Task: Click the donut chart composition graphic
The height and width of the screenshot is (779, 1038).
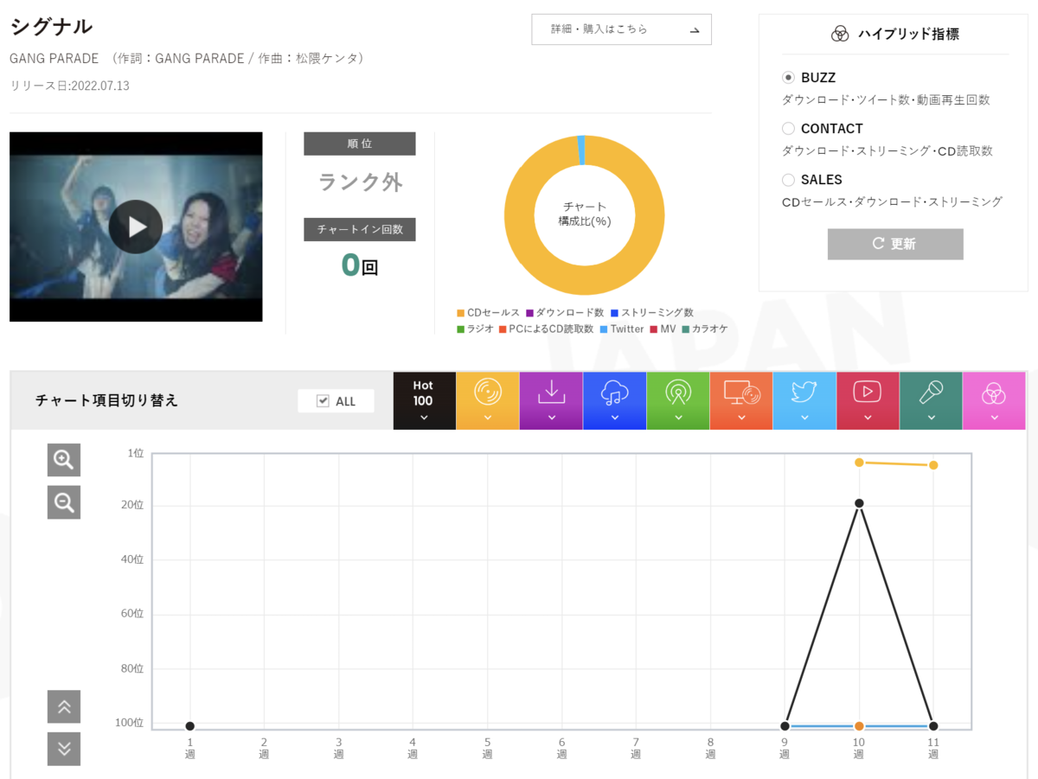Action: pyautogui.click(x=585, y=215)
